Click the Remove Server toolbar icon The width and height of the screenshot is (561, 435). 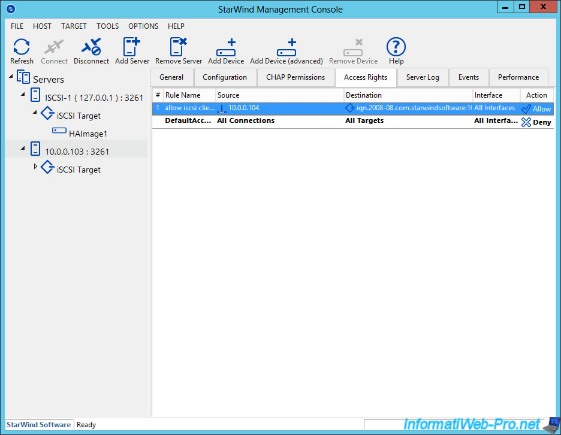click(x=178, y=47)
